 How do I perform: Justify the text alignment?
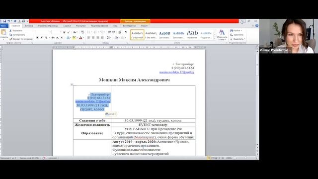coord(102,38)
